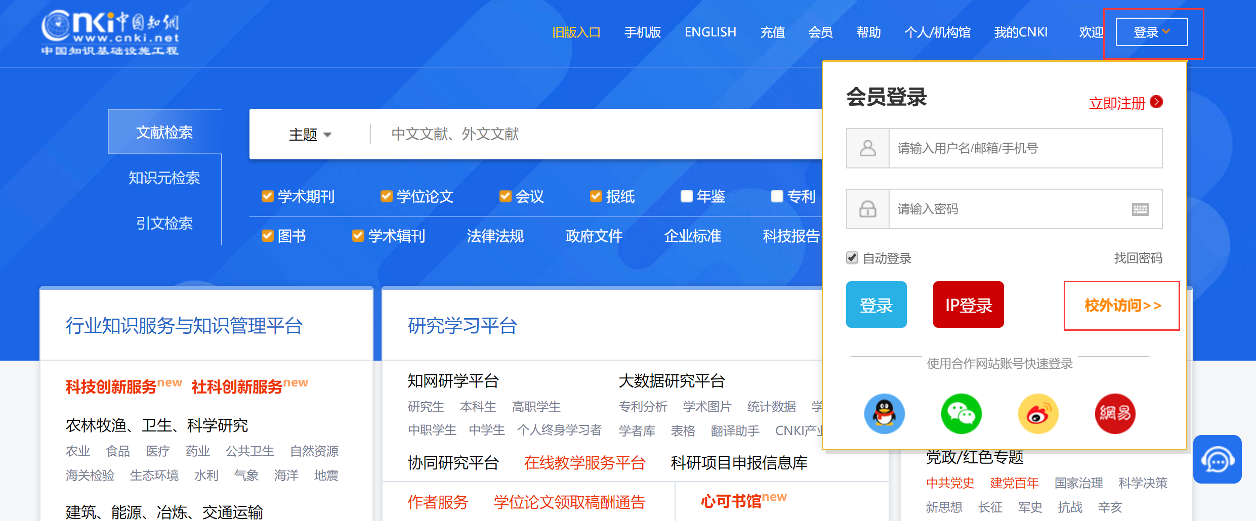The width and height of the screenshot is (1256, 521).
Task: Switch to the 知识元检索 tab
Action: click(164, 178)
